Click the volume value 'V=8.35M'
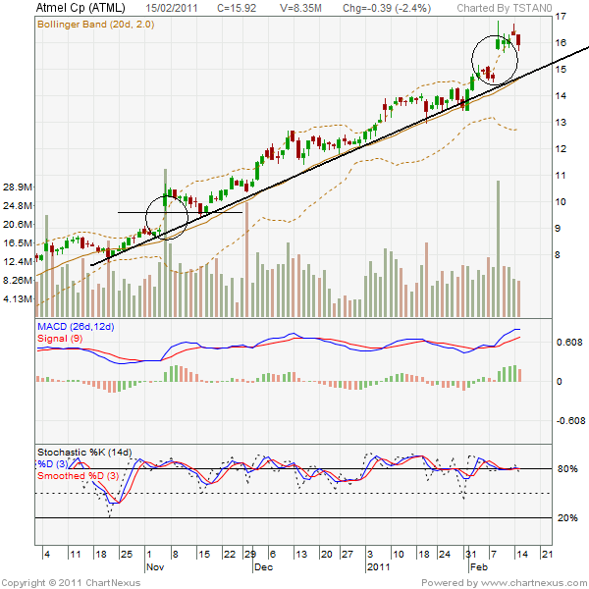 click(x=300, y=8)
